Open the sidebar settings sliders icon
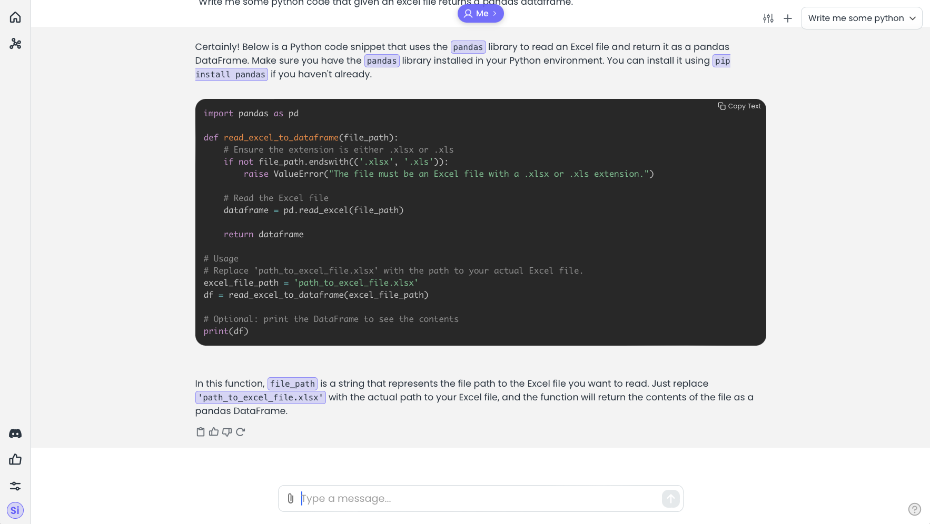Viewport: 930px width, 524px height. pos(15,486)
